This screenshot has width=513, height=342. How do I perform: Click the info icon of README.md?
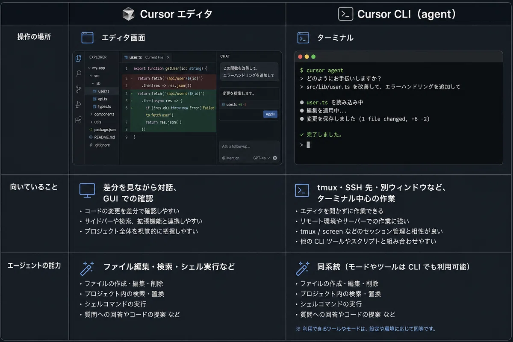tap(91, 137)
